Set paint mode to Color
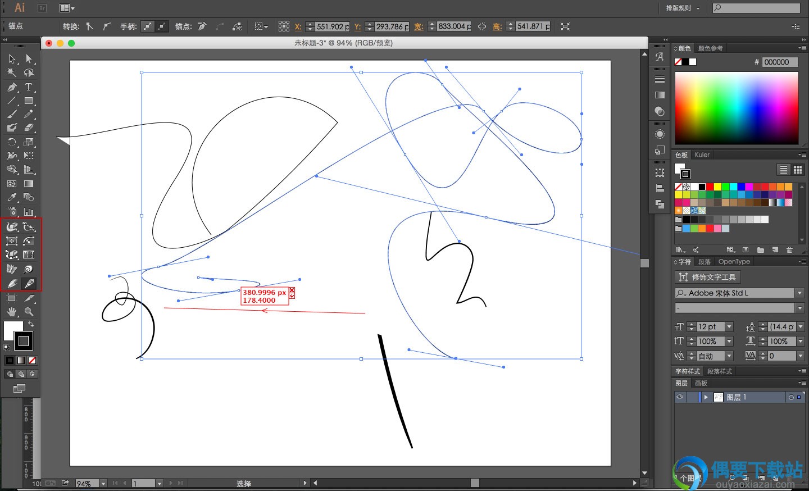Screen dimensions: 809x491 [10, 360]
